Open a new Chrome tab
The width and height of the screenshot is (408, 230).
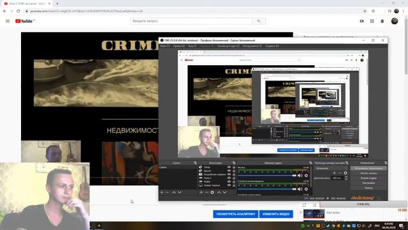click(57, 4)
